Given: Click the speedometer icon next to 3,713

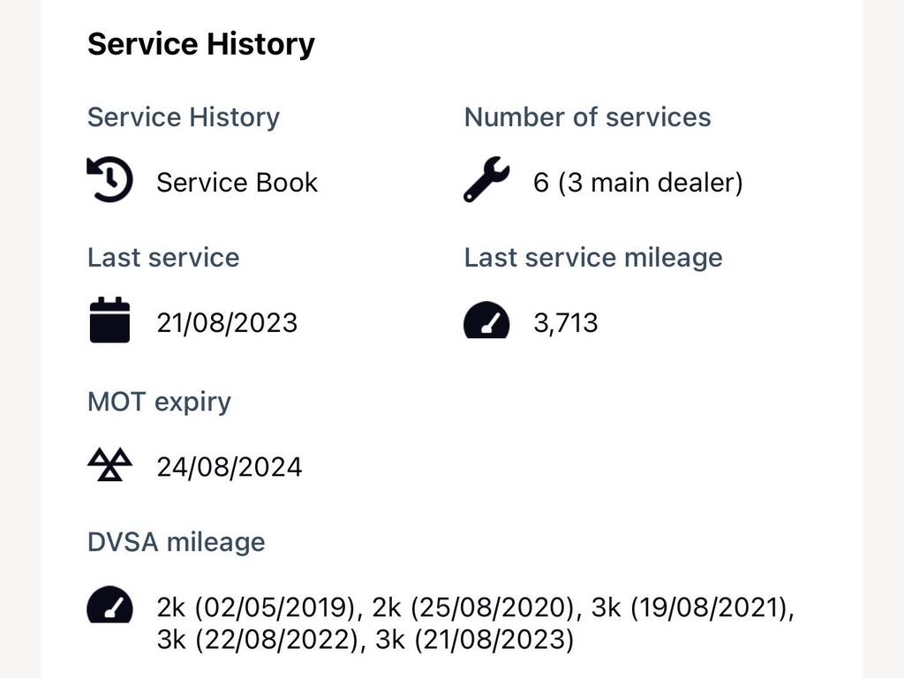Looking at the screenshot, I should click(486, 320).
